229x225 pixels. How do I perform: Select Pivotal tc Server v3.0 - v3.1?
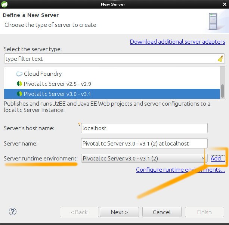tap(112, 94)
